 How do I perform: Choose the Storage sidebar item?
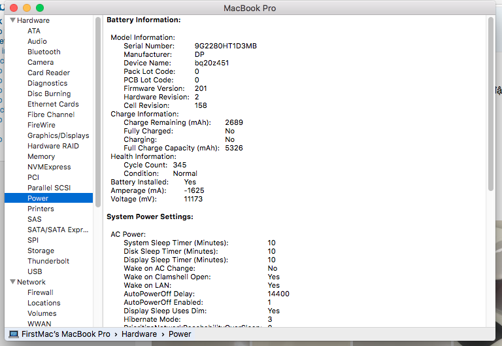tap(41, 251)
